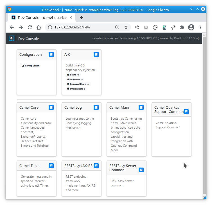The width and height of the screenshot is (212, 205).
Task: Reload the page
Action: click(x=30, y=27)
